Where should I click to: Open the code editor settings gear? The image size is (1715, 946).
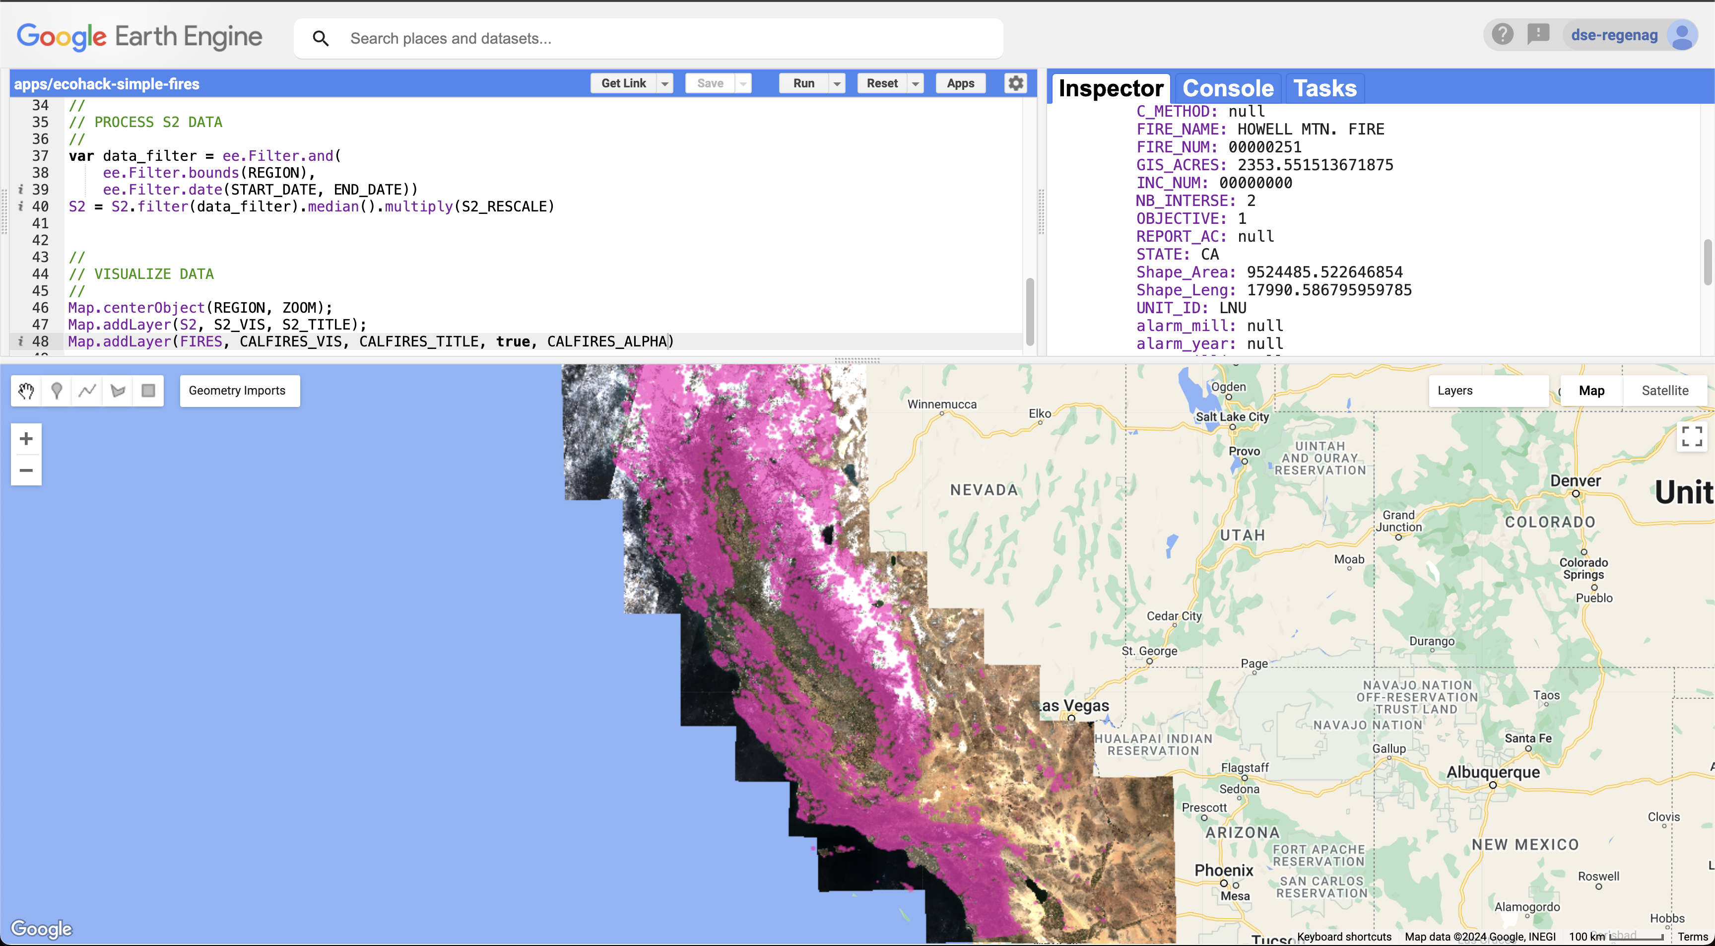(x=1015, y=83)
